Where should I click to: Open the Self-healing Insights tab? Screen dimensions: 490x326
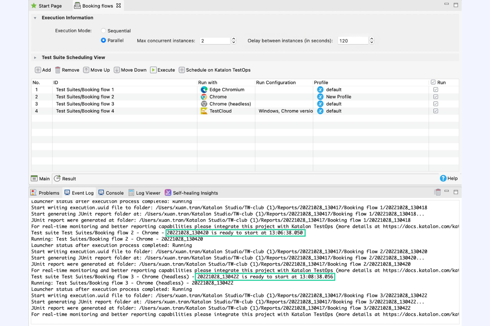(191, 193)
